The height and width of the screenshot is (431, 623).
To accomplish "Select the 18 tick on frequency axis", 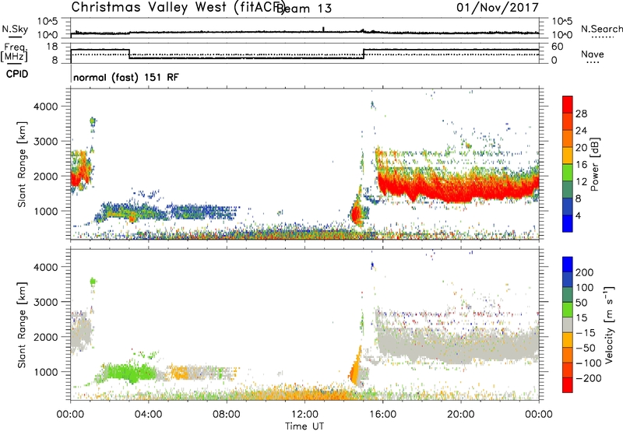I will coord(52,47).
